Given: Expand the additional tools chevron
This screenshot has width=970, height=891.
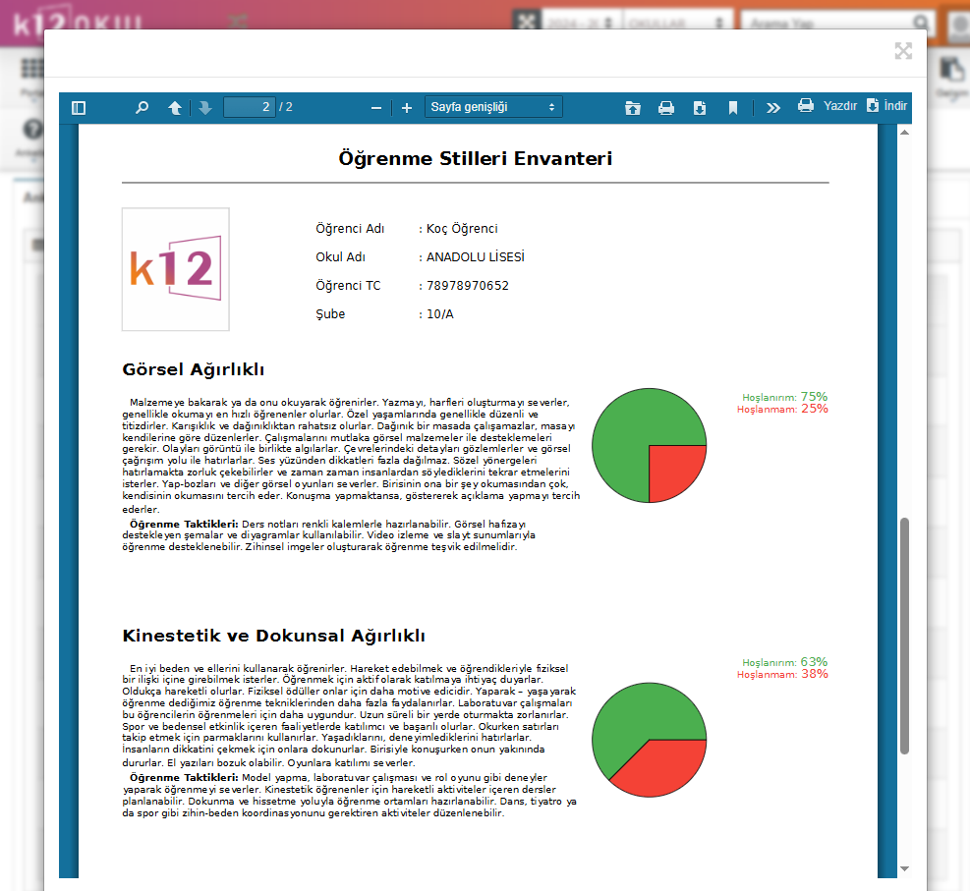Looking at the screenshot, I should coord(772,108).
